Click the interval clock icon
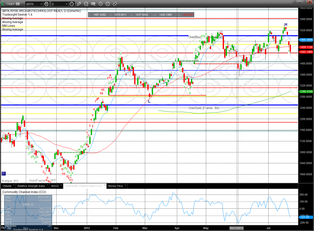Viewport: 314px width, 231px height. (x=72, y=4)
